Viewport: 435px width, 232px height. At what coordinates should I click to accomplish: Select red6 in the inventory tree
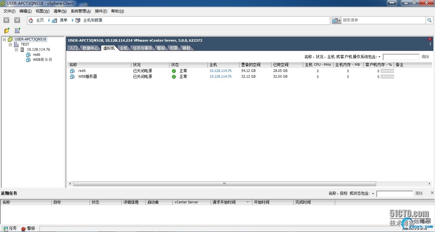(x=37, y=55)
